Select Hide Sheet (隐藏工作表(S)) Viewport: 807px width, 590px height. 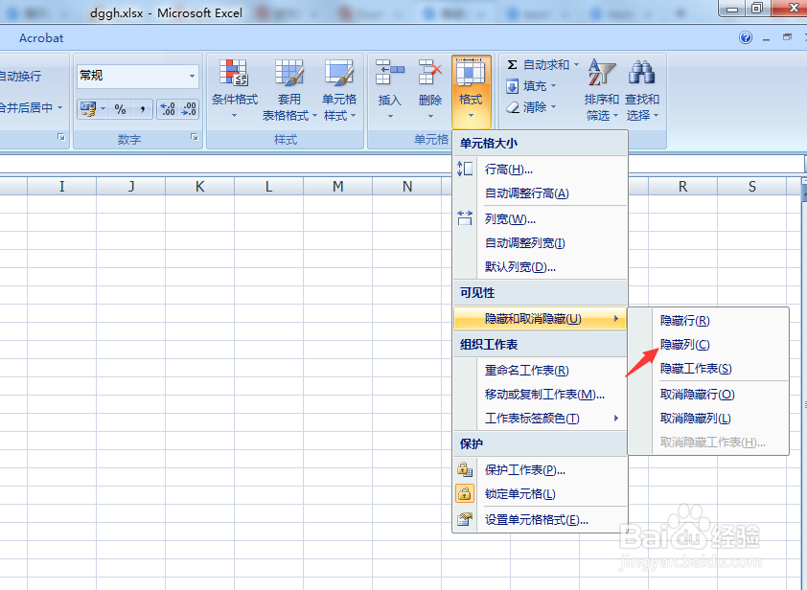click(708, 369)
